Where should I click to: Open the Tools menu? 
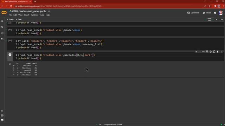tap(42, 15)
